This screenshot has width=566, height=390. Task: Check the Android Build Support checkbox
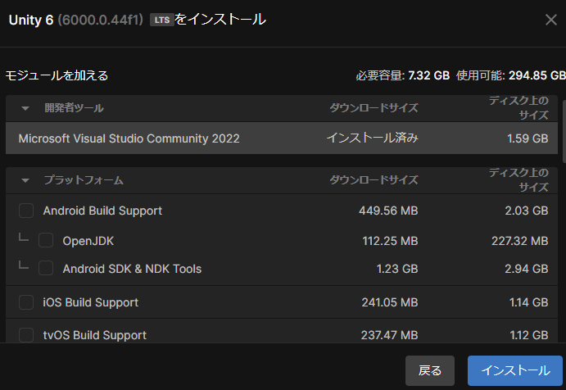(26, 211)
